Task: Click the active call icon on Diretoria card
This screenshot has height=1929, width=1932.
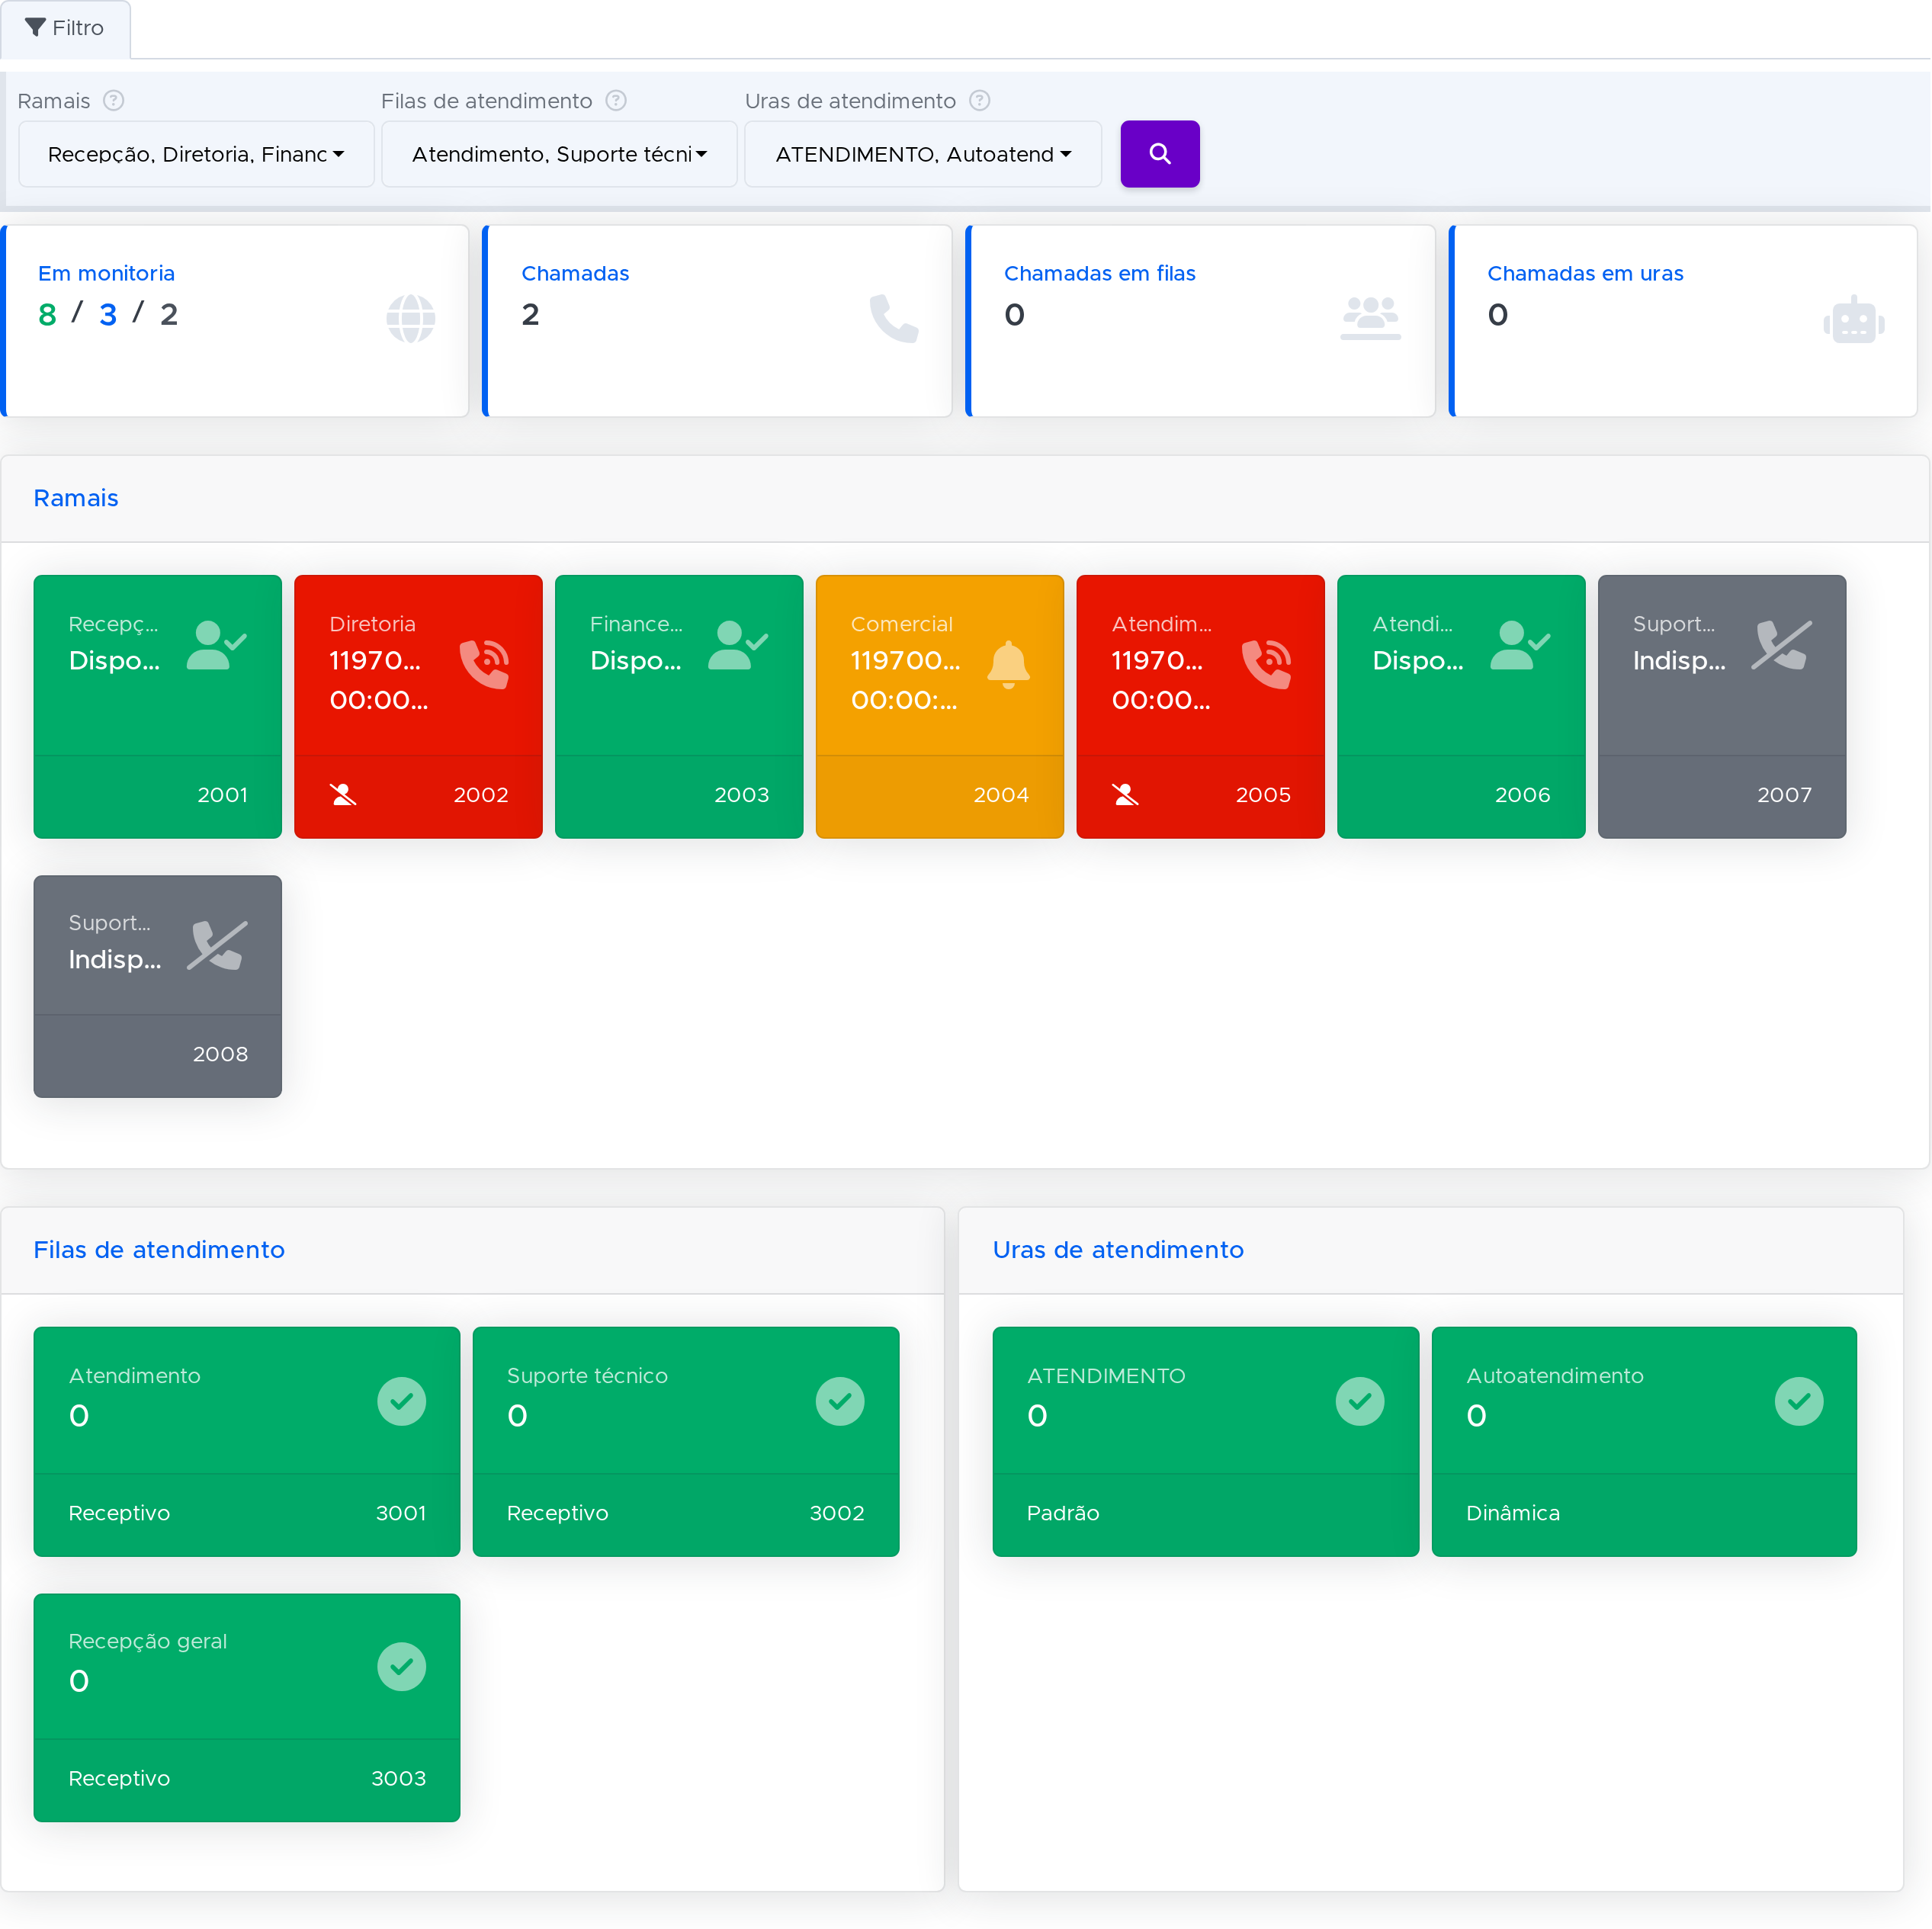Action: click(484, 664)
